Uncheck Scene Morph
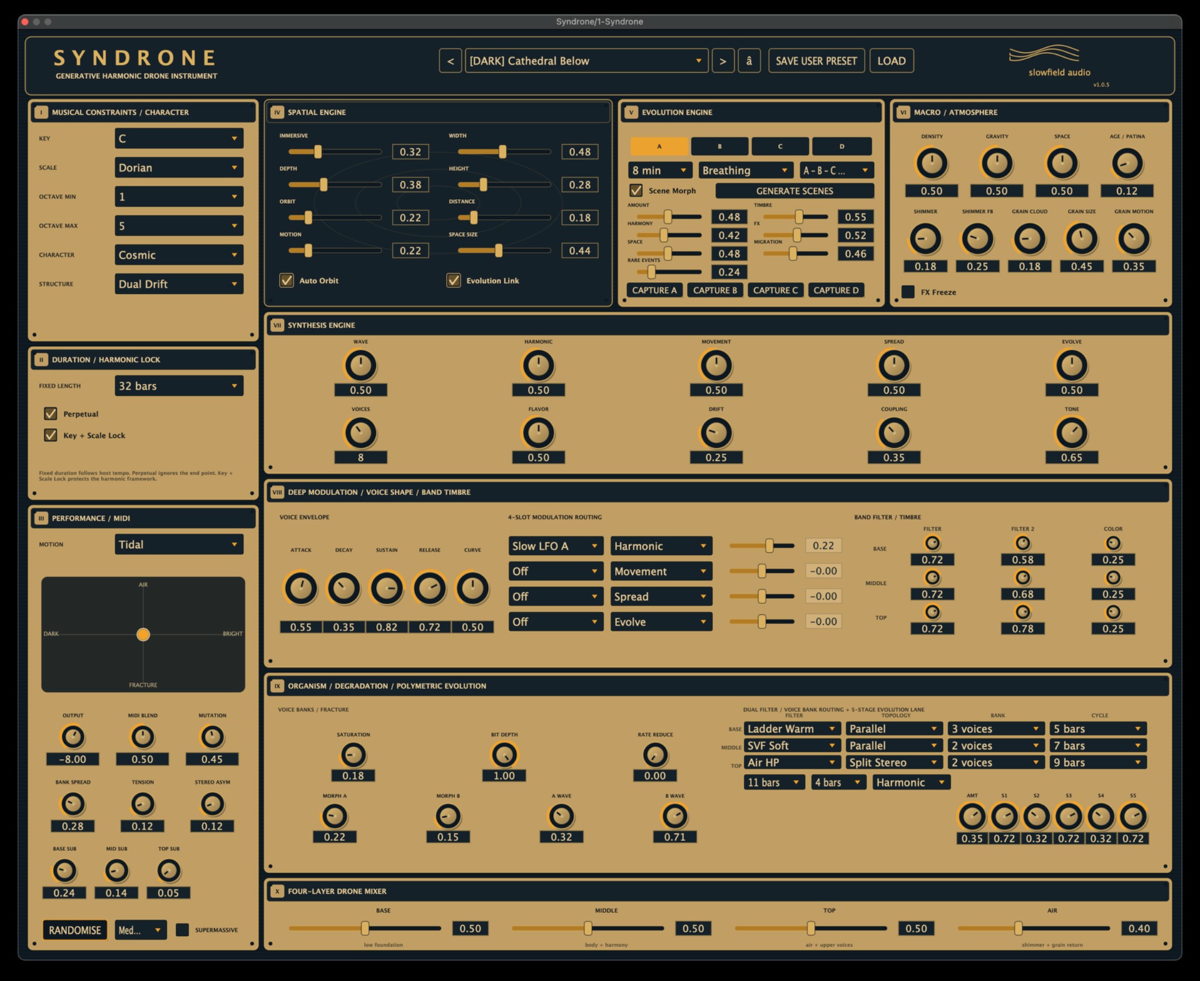Image resolution: width=1200 pixels, height=981 pixels. 636,190
